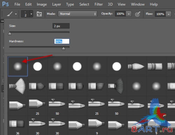The width and height of the screenshot is (175, 135).
Task: Click the Flow label
Action: point(149,14)
